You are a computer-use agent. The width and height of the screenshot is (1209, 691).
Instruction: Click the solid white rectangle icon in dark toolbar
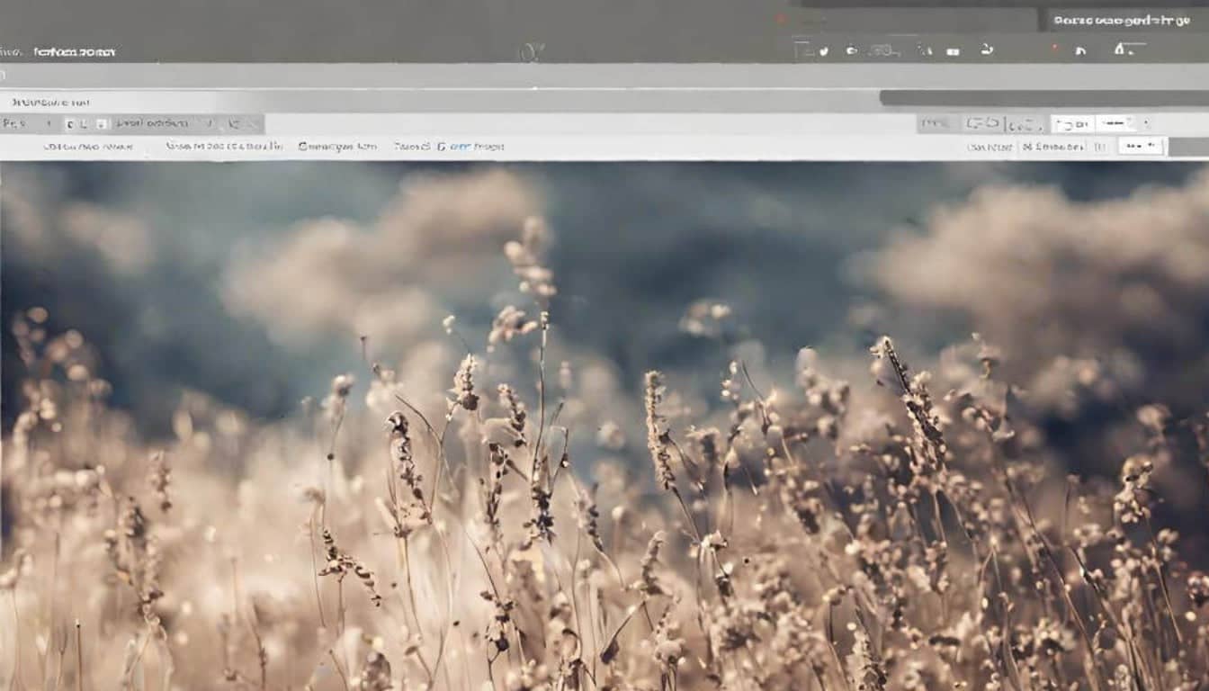[x=953, y=51]
